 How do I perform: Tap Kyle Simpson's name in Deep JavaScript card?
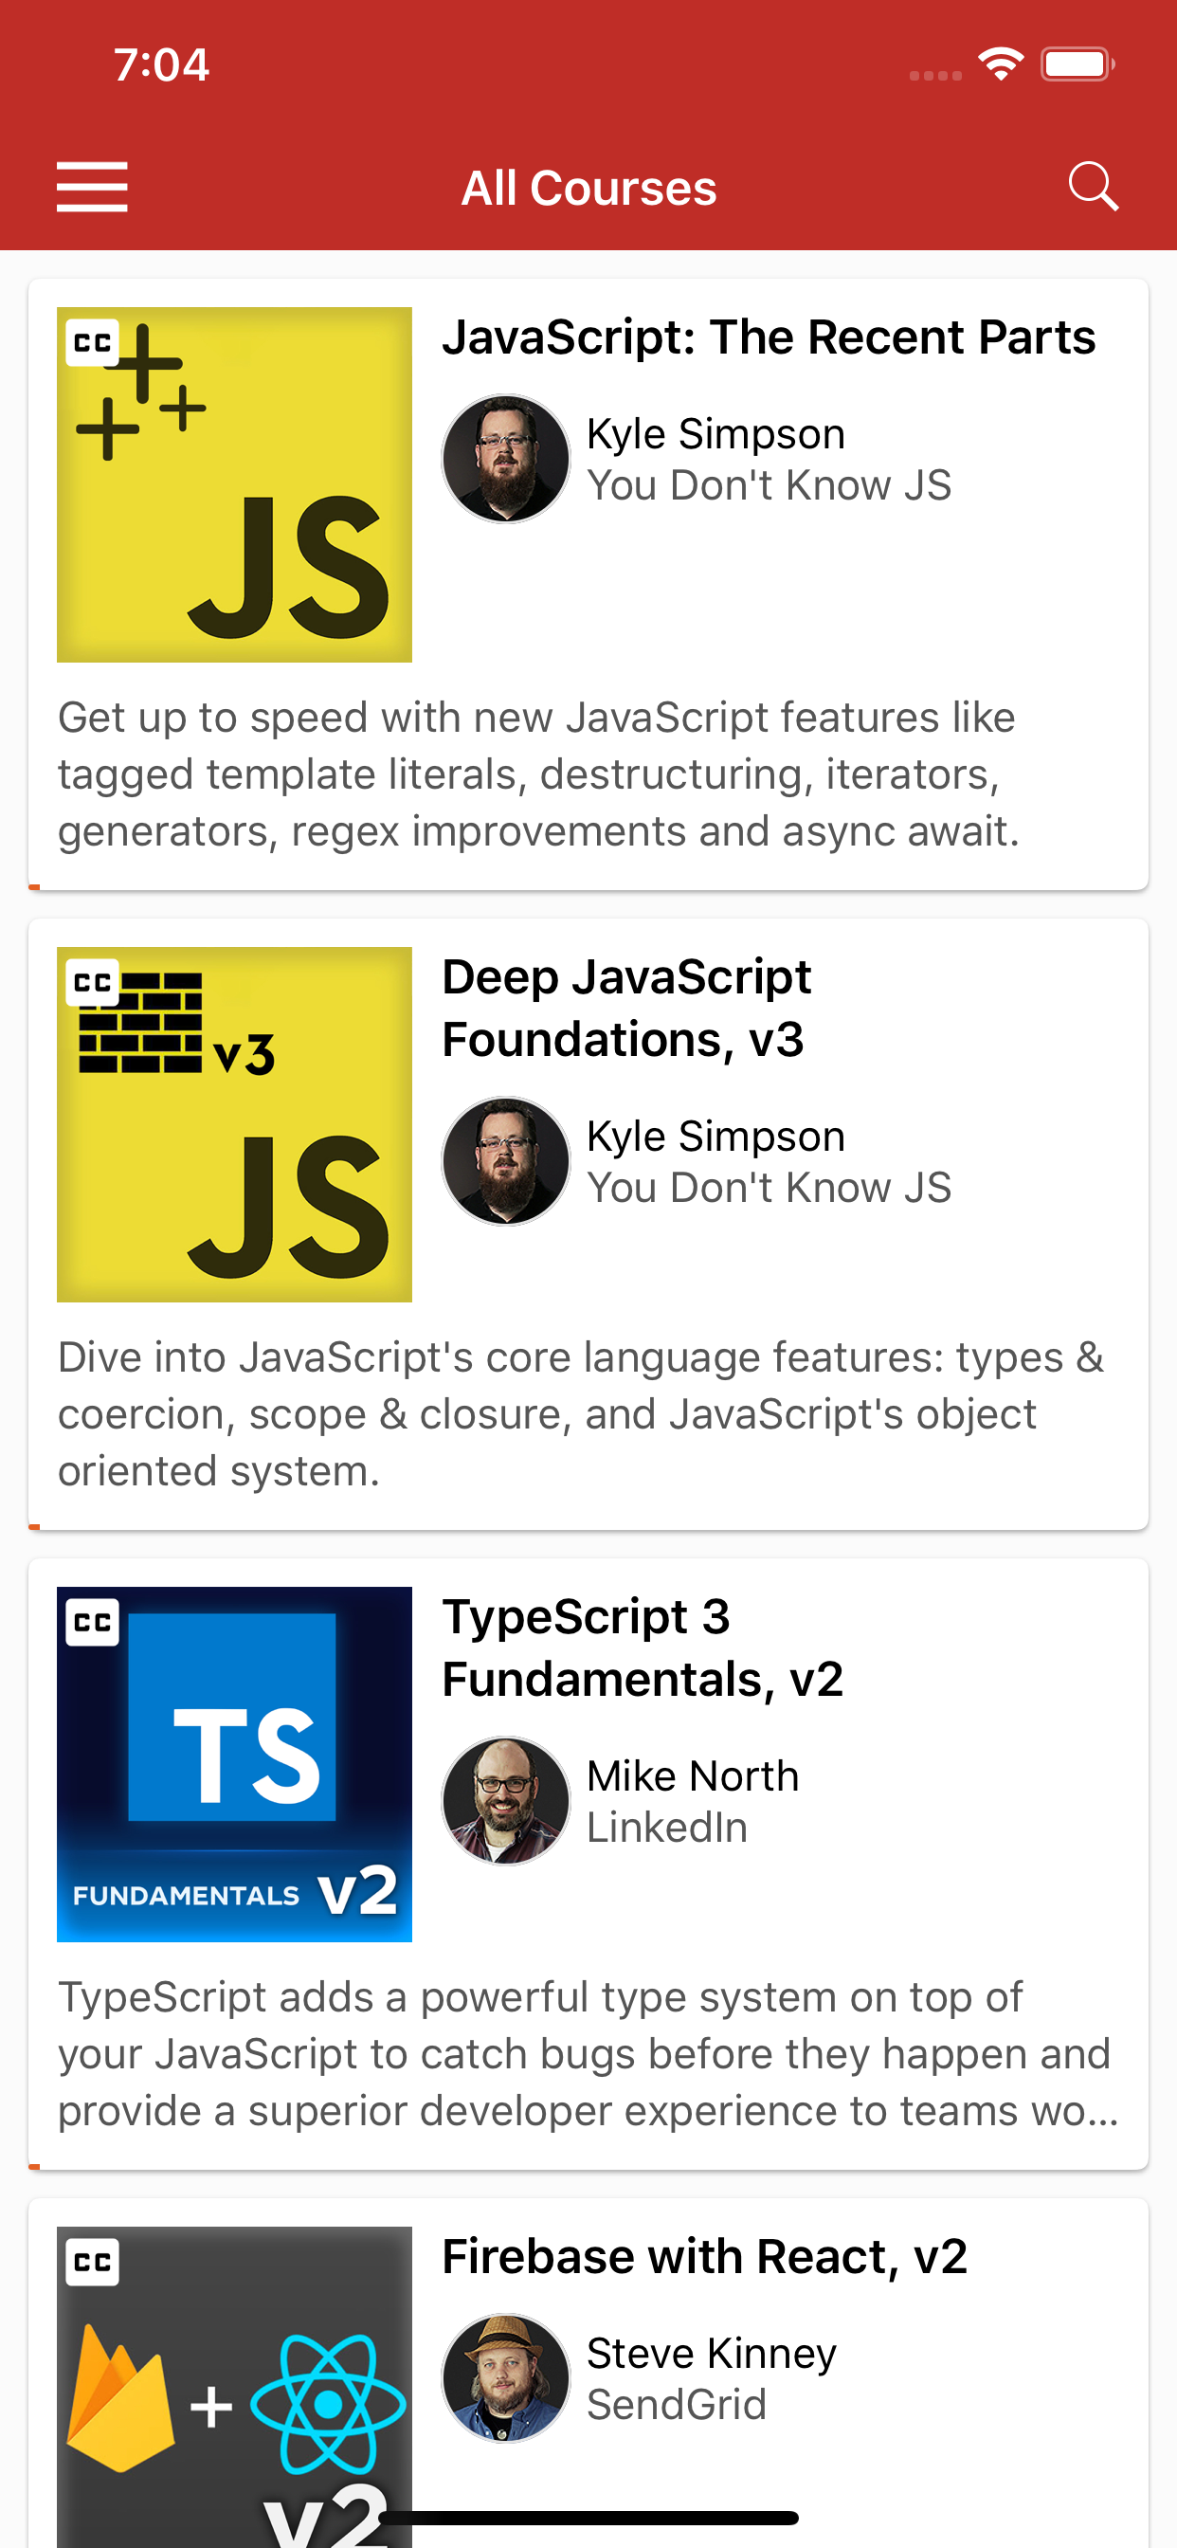[x=715, y=1137]
